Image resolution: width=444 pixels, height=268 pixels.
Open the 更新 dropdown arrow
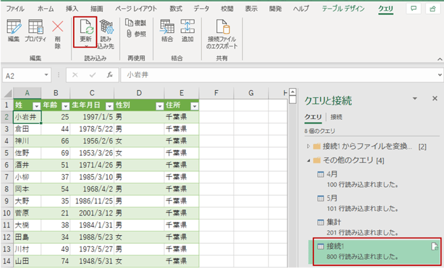click(86, 46)
